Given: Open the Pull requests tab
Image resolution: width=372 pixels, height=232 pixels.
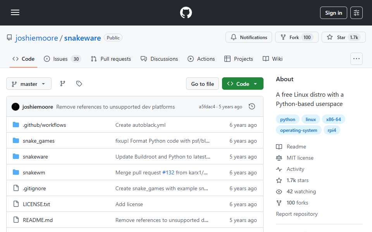Looking at the screenshot, I should pyautogui.click(x=111, y=59).
